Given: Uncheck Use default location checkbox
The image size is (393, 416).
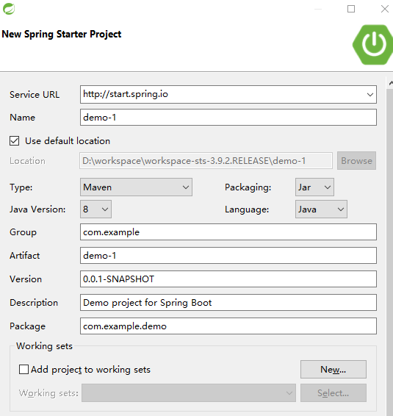Looking at the screenshot, I should (x=14, y=141).
